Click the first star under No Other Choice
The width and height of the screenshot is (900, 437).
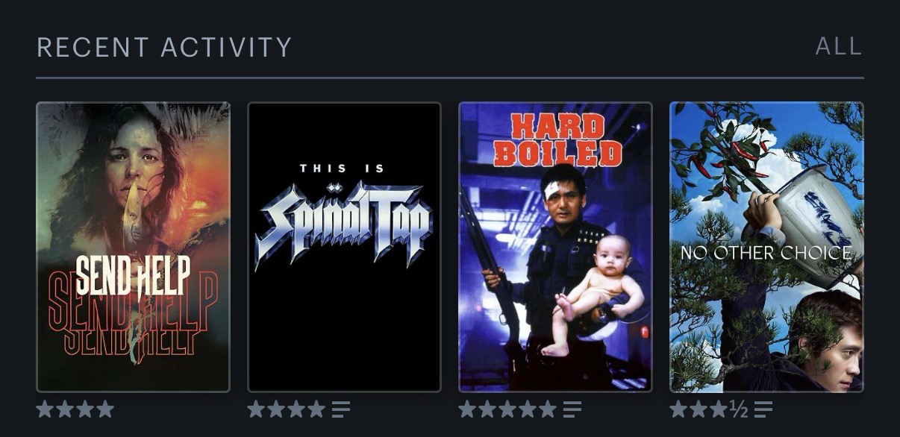679,409
